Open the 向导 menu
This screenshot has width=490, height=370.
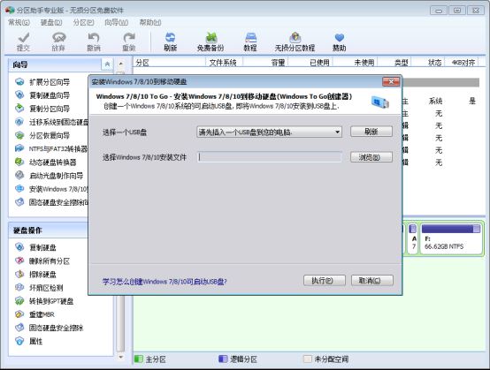click(x=116, y=22)
